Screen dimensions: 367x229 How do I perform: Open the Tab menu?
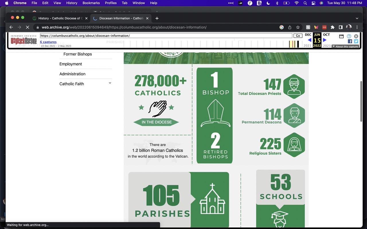click(x=124, y=3)
